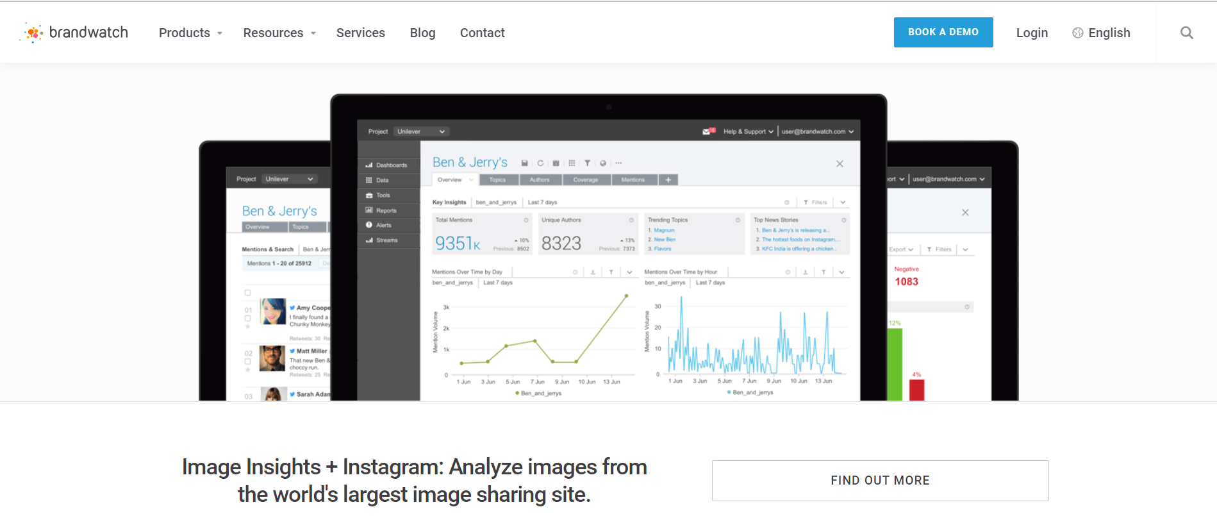Click the English language selector

point(1102,33)
